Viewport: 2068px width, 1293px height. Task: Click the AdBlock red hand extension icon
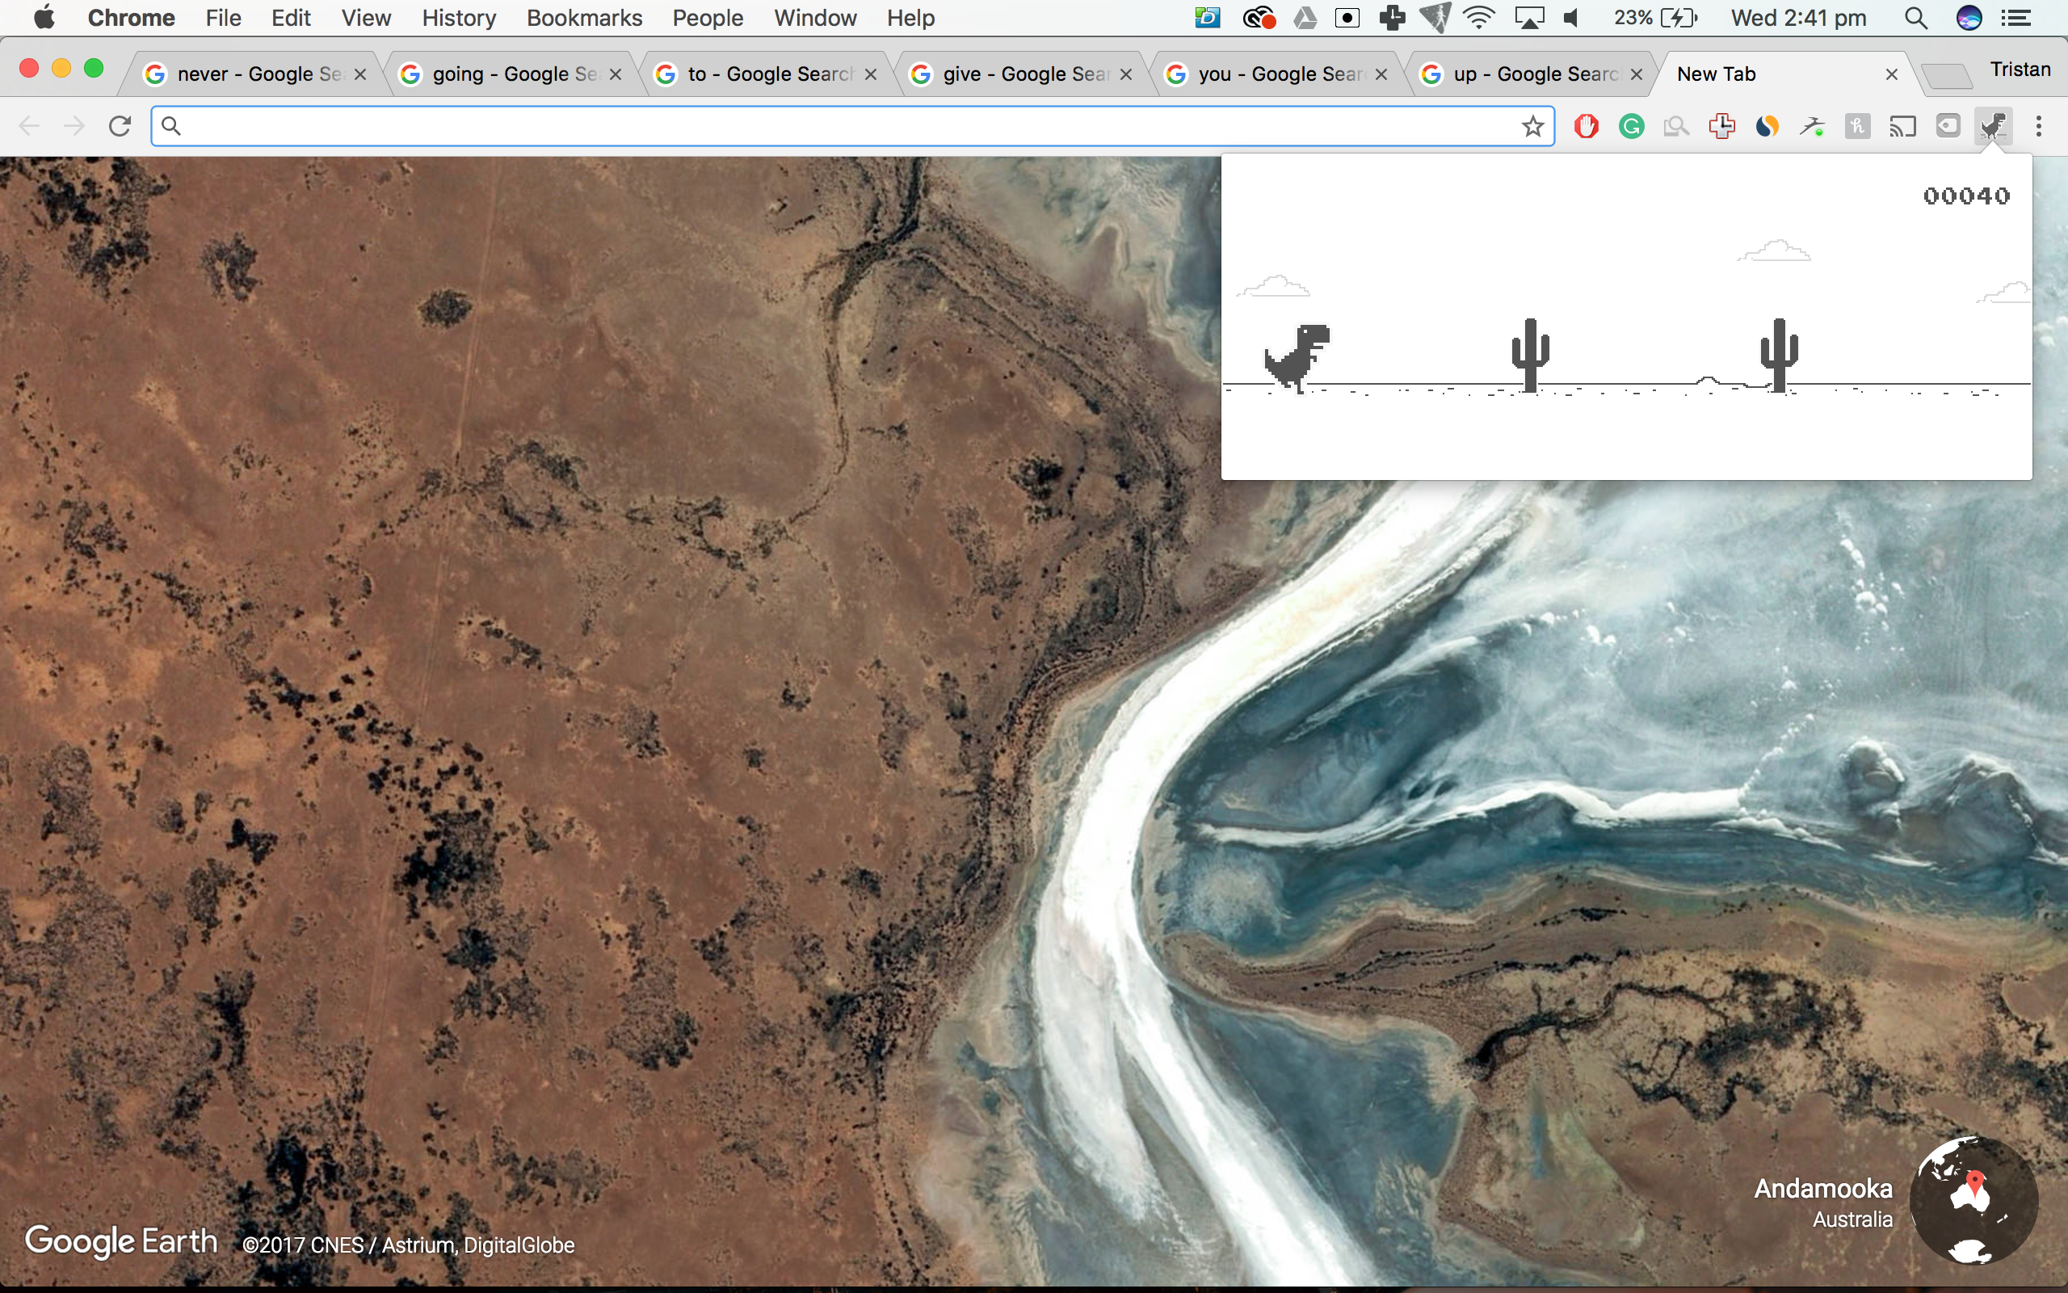[1586, 127]
